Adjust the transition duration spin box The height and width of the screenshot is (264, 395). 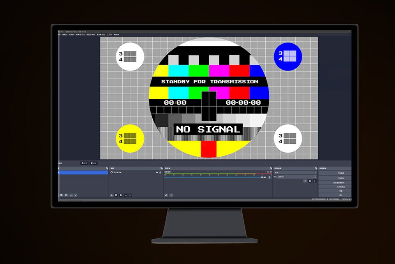(x=296, y=177)
